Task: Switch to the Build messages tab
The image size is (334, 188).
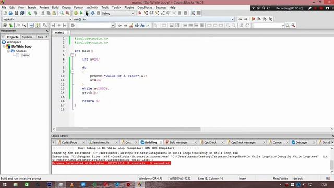Action: 178,142
